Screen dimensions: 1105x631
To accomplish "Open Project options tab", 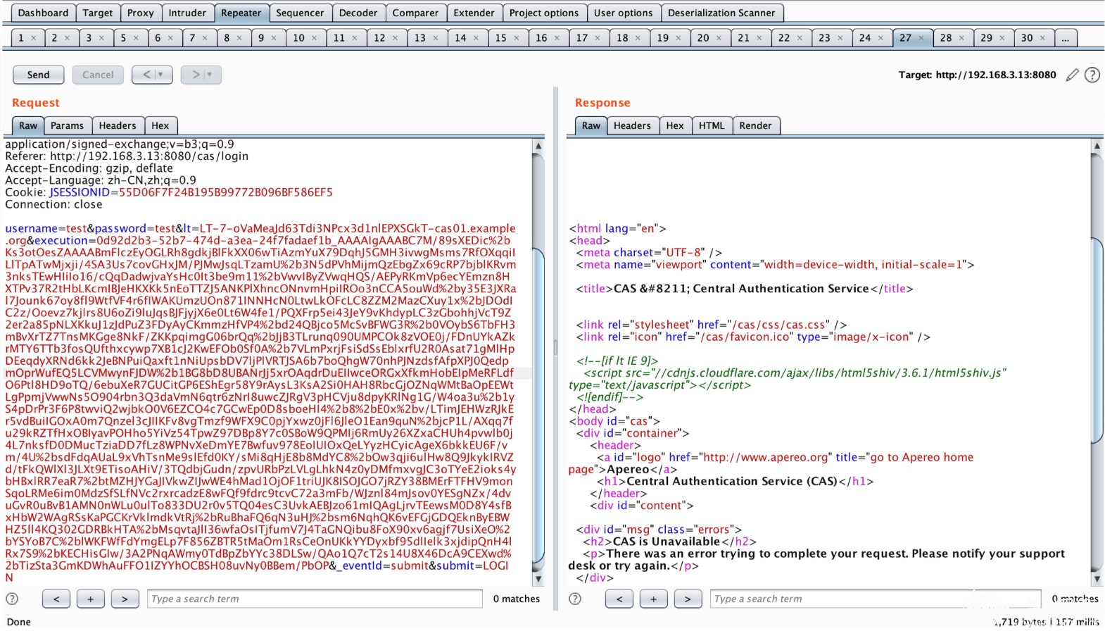I will pos(544,13).
